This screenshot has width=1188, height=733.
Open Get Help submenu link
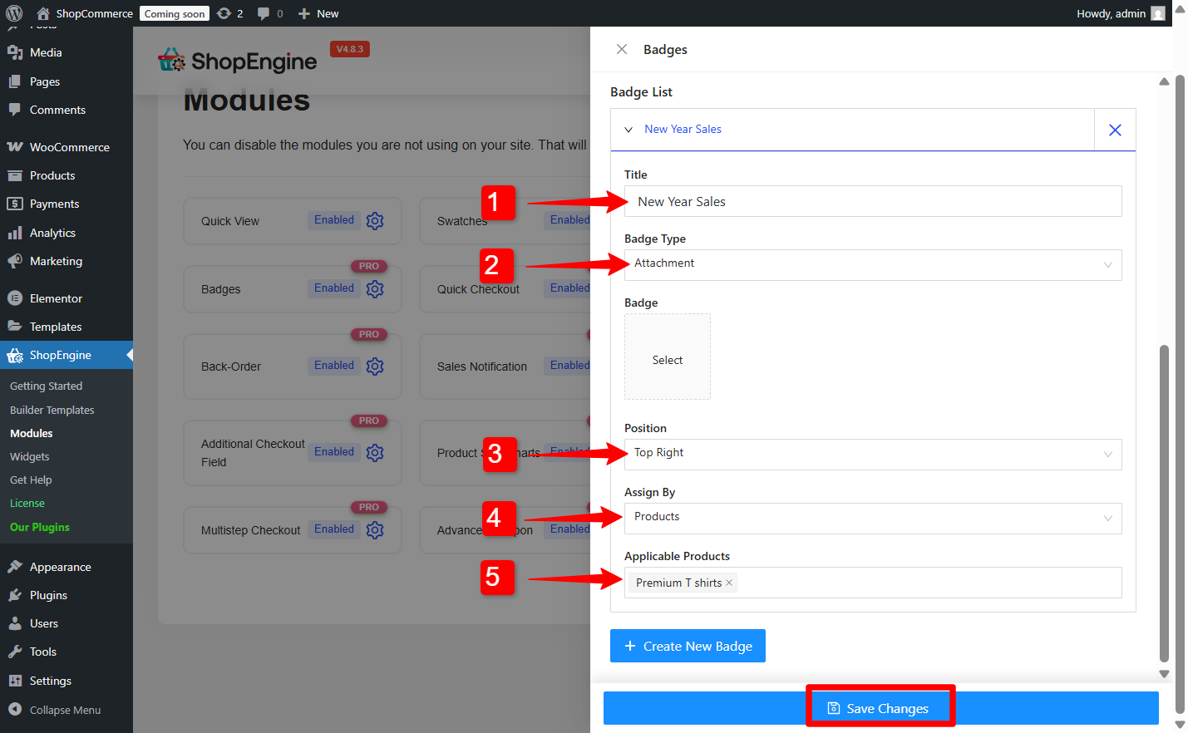[x=31, y=480]
